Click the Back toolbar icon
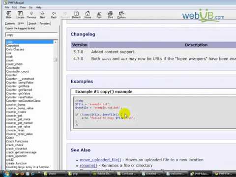This screenshot has width=236, height=177. click(x=54, y=15)
